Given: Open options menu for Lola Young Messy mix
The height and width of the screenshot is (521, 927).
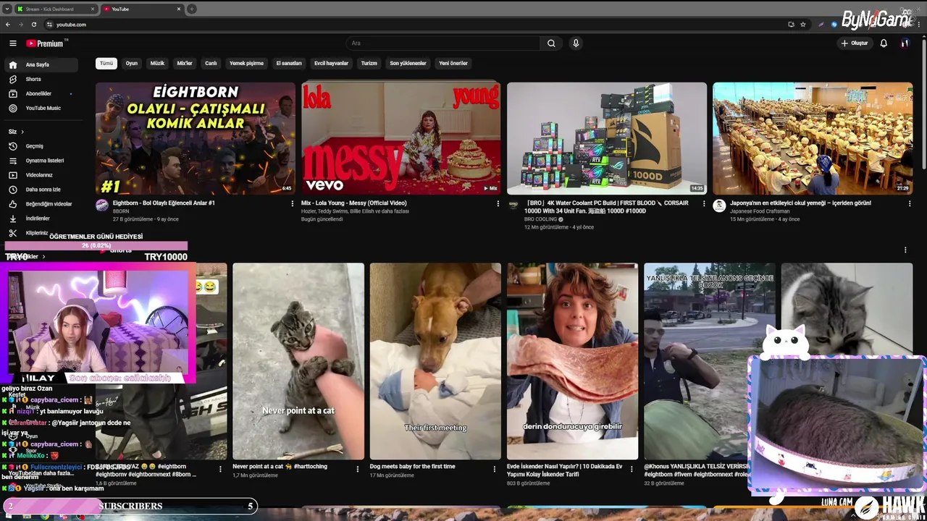Looking at the screenshot, I should click(498, 204).
